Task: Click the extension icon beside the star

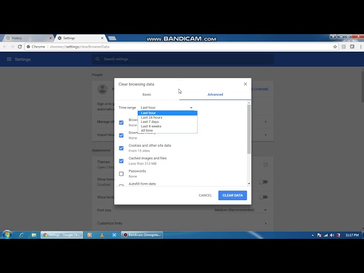Action: (344, 47)
